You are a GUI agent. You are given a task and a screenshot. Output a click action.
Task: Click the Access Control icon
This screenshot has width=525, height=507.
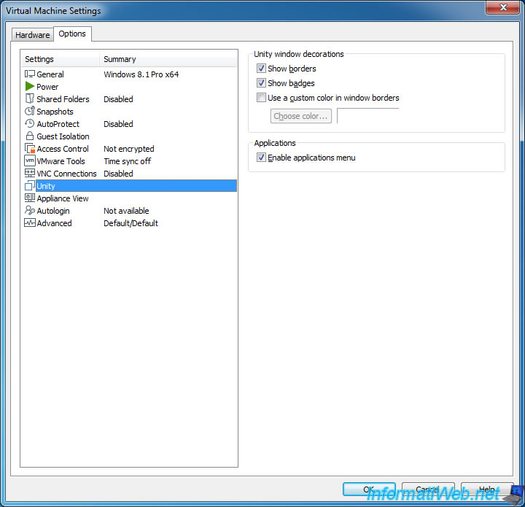(x=30, y=149)
